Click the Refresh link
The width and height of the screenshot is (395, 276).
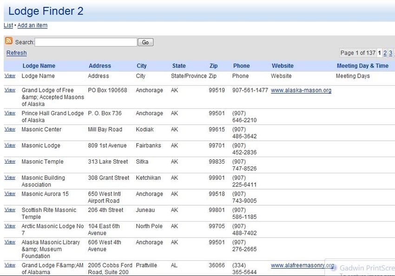pyautogui.click(x=16, y=53)
